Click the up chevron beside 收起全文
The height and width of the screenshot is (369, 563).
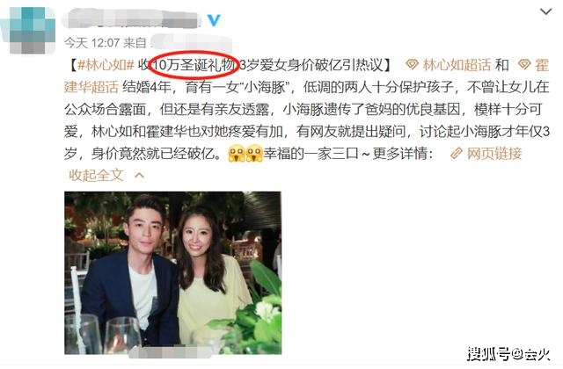click(139, 176)
